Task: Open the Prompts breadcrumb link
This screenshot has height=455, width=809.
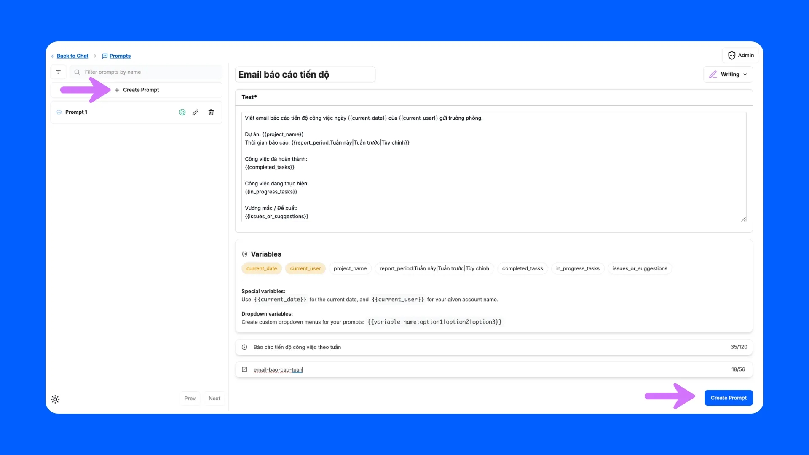Action: 120,56
